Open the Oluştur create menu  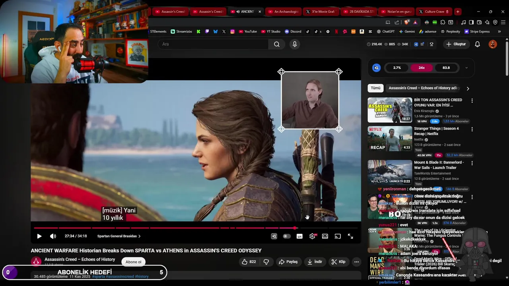tap(456, 44)
